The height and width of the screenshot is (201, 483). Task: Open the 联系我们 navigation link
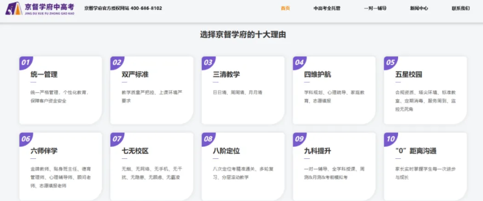point(460,8)
